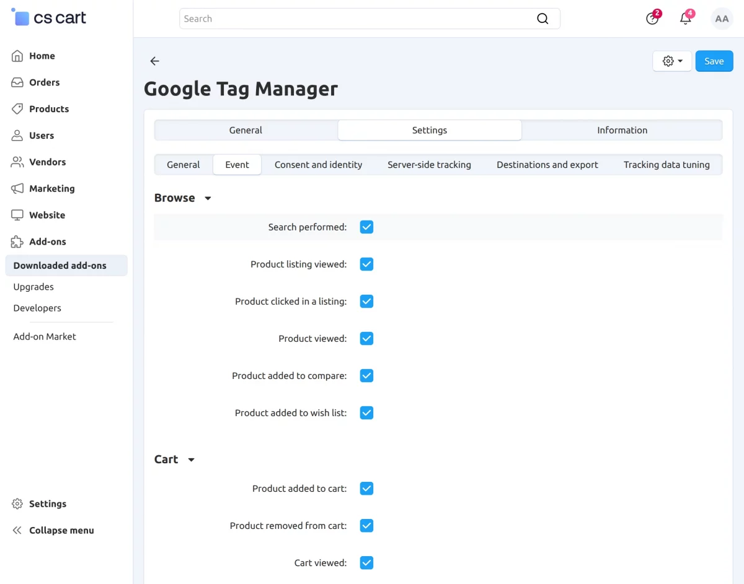Image resolution: width=744 pixels, height=584 pixels.
Task: Open Tracking data tuning tab
Action: (x=666, y=165)
